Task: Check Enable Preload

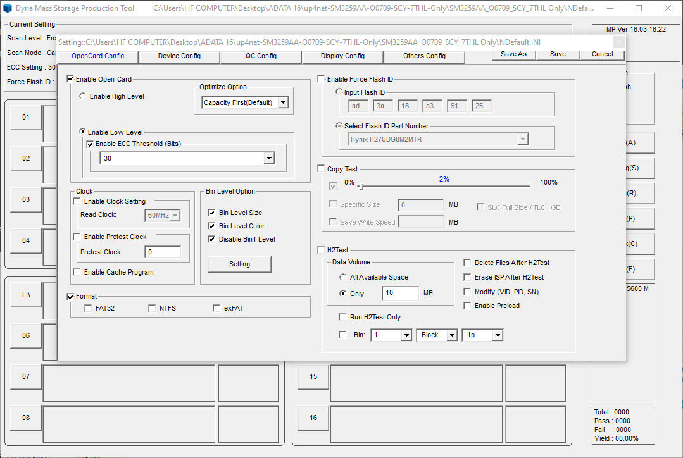Action: point(467,306)
